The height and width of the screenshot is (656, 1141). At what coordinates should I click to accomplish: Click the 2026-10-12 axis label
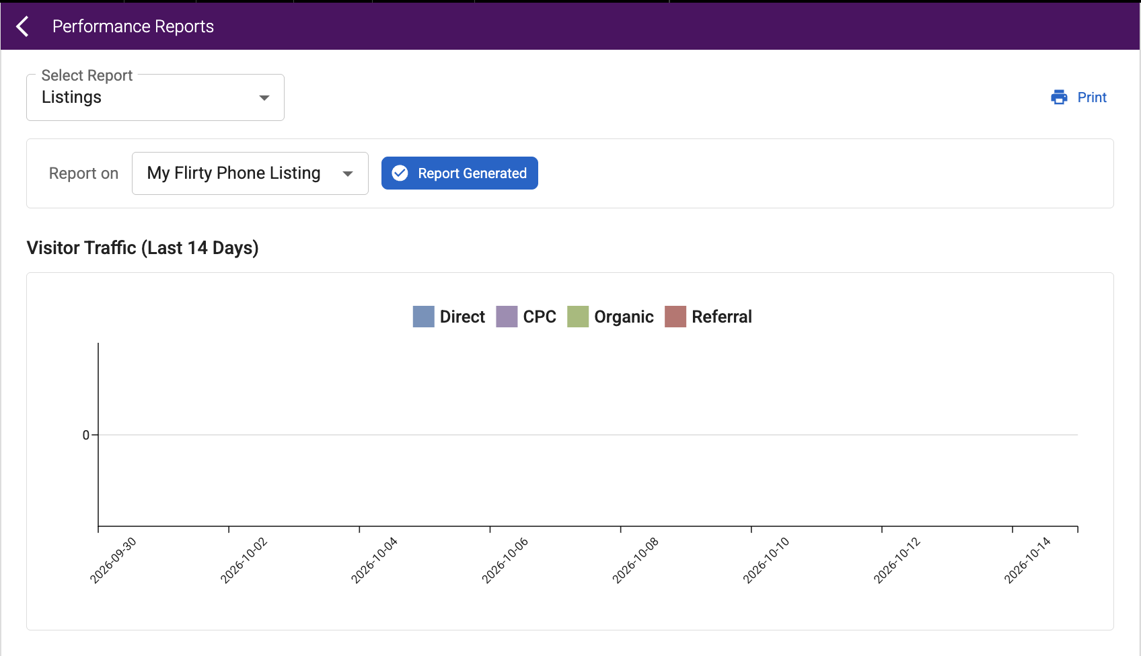pos(896,560)
